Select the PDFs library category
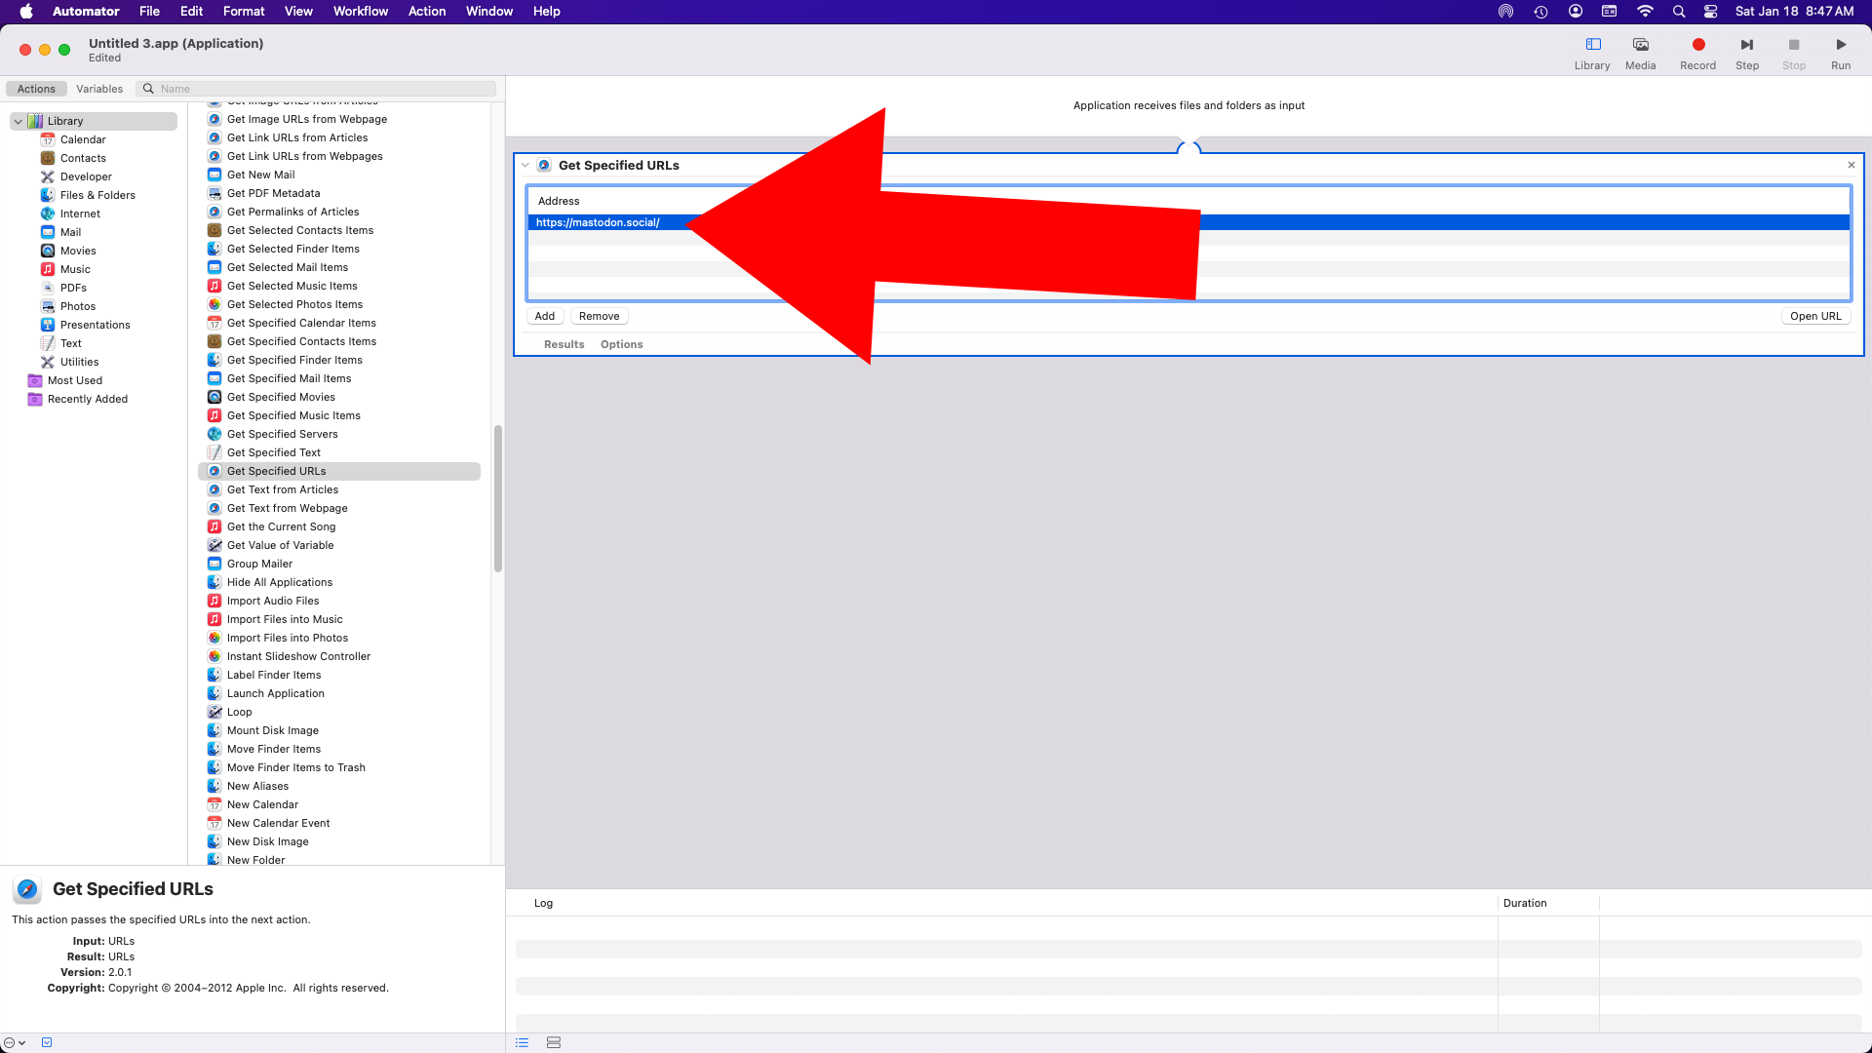This screenshot has height=1053, width=1872. tap(73, 288)
